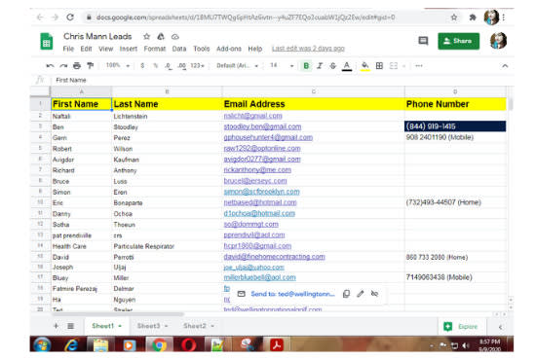Open the Google Sheets home icon
This screenshot has width=536, height=360.
pyautogui.click(x=46, y=41)
